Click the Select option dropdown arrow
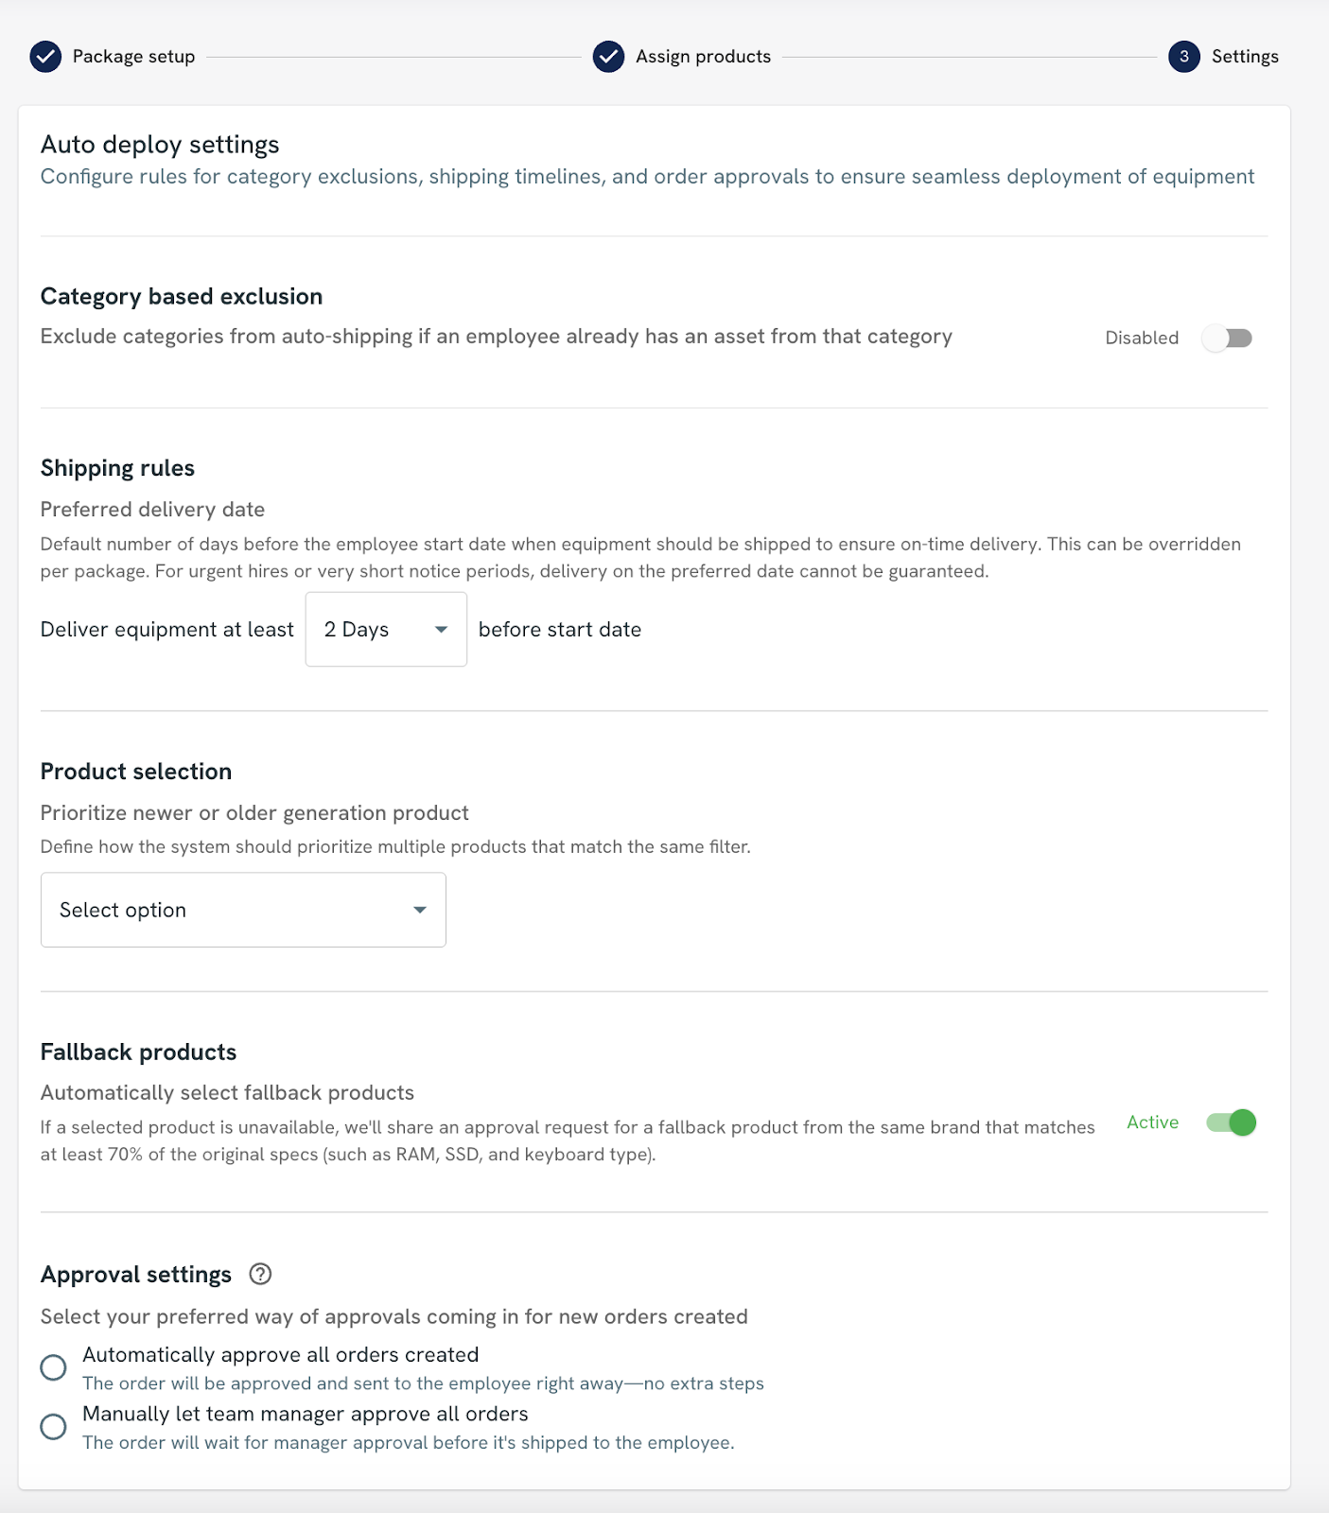 pos(420,910)
